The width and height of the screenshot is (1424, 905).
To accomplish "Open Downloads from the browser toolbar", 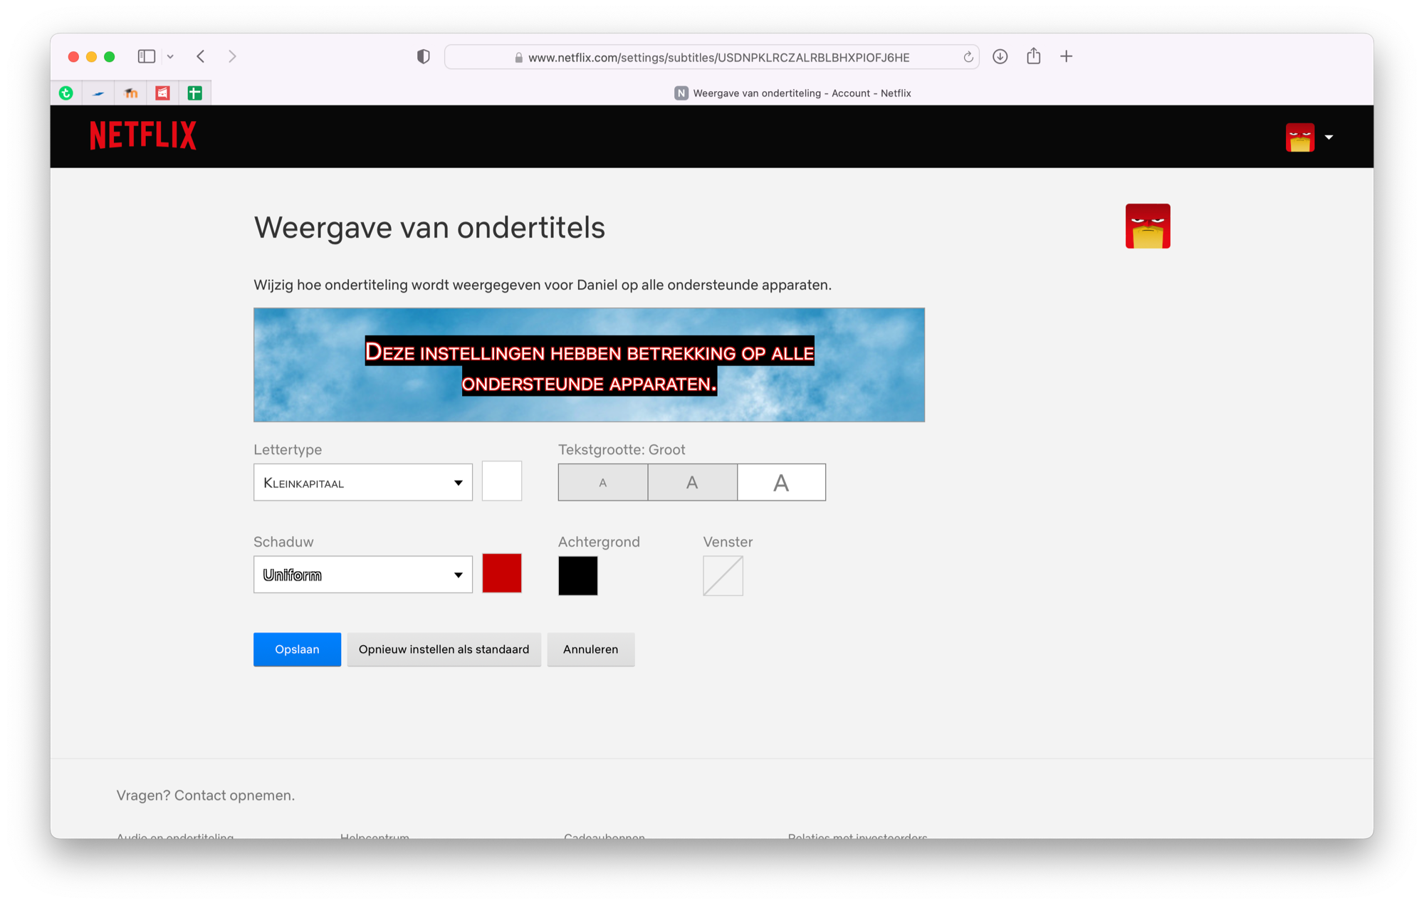I will pyautogui.click(x=1000, y=56).
